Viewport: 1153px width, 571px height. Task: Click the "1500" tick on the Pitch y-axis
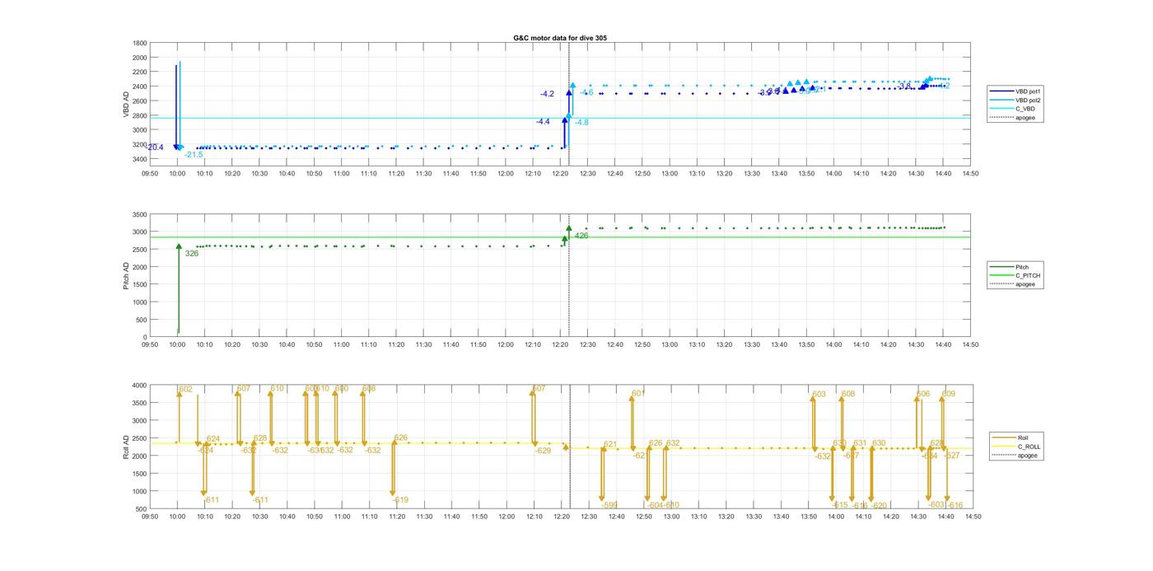pyautogui.click(x=140, y=284)
